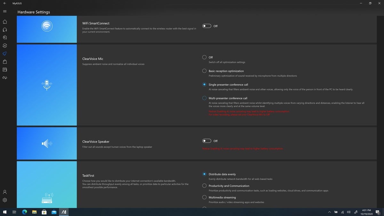
Task: Click the ClearVoice Mic microphone tile
Action: 47,85
